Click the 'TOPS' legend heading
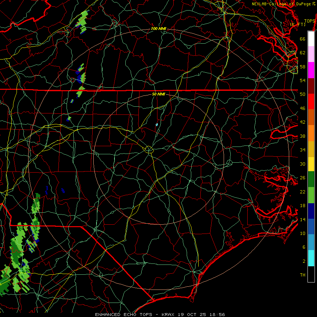This screenshot has height=317, width=317. pyautogui.click(x=310, y=21)
